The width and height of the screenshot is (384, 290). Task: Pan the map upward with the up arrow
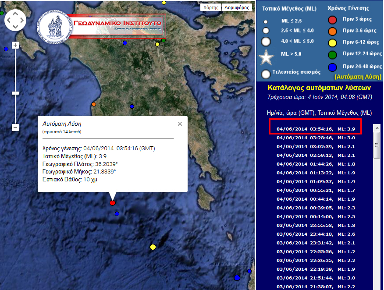click(x=15, y=13)
